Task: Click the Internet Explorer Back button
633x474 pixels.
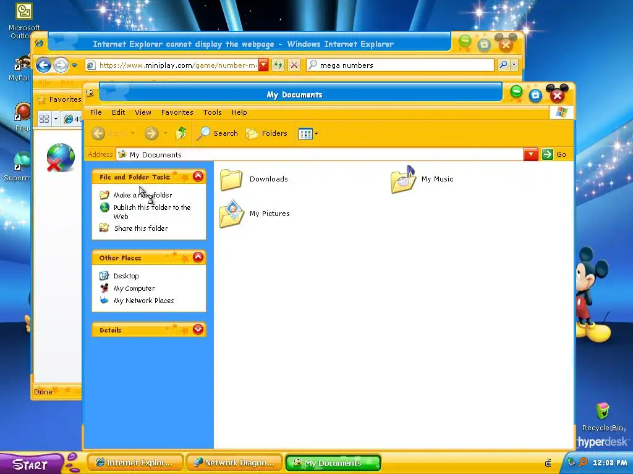Action: coord(44,65)
